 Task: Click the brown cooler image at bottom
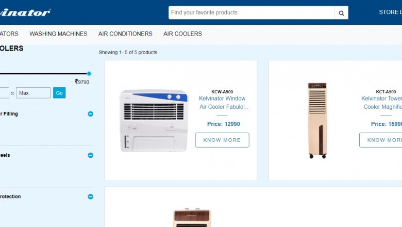coord(192,218)
